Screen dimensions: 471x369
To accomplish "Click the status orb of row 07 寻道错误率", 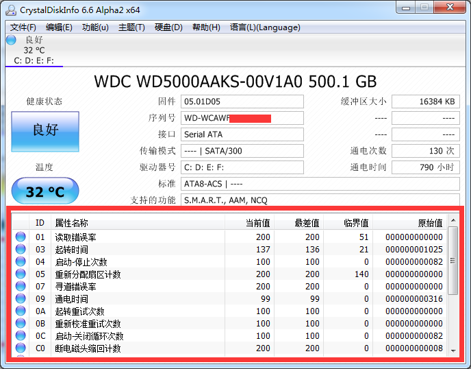I will [x=21, y=286].
